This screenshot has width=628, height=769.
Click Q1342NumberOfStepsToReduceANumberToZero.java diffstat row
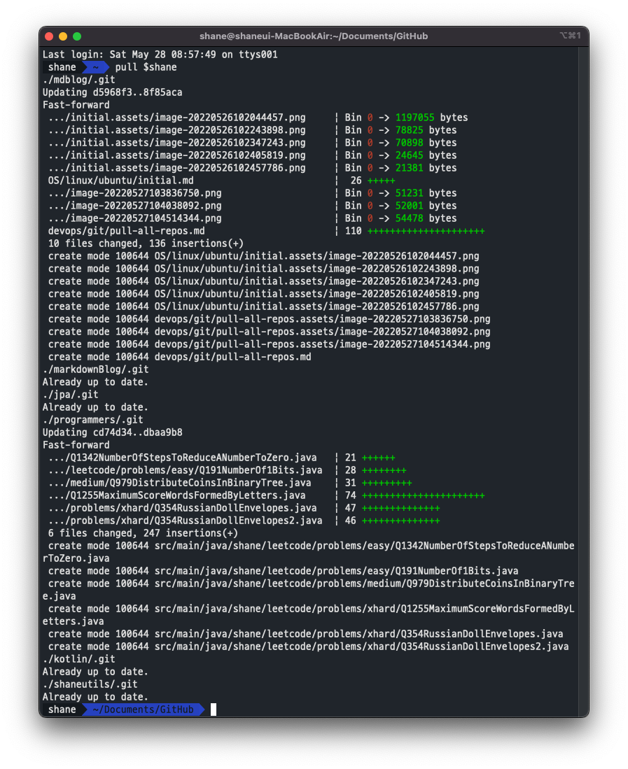coord(221,458)
